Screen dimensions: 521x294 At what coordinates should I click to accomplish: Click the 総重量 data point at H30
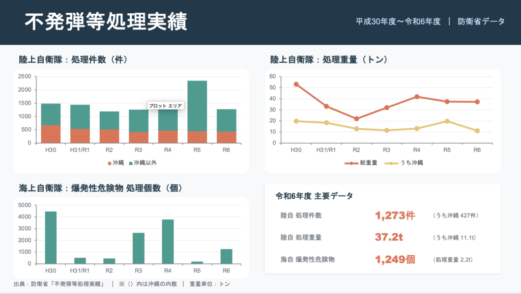[296, 85]
